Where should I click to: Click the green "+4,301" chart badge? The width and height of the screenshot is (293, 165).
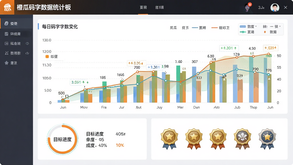click(229, 48)
